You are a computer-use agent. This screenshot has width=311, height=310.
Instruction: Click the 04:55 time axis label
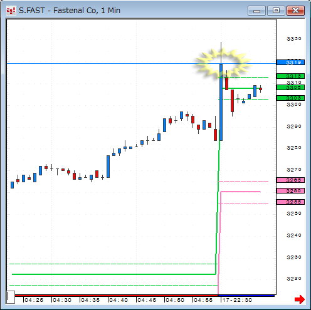point(203,300)
